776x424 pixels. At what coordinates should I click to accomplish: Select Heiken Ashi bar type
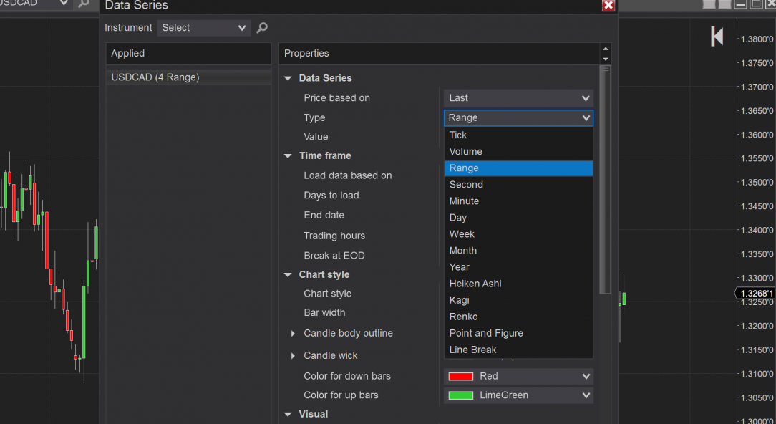point(475,284)
